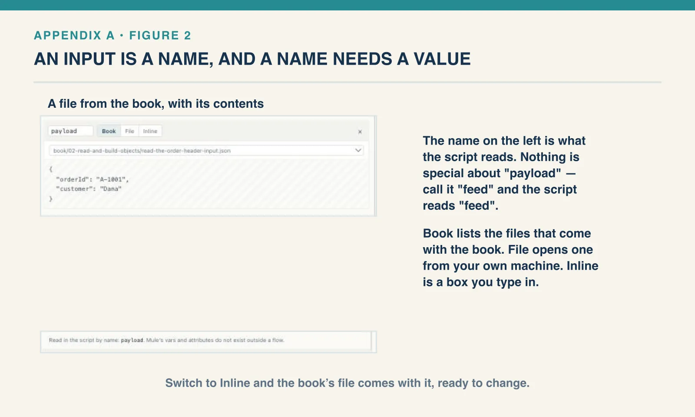This screenshot has width=695, height=417.
Task: Click the "customer": "Dana" line
Action: tap(89, 189)
